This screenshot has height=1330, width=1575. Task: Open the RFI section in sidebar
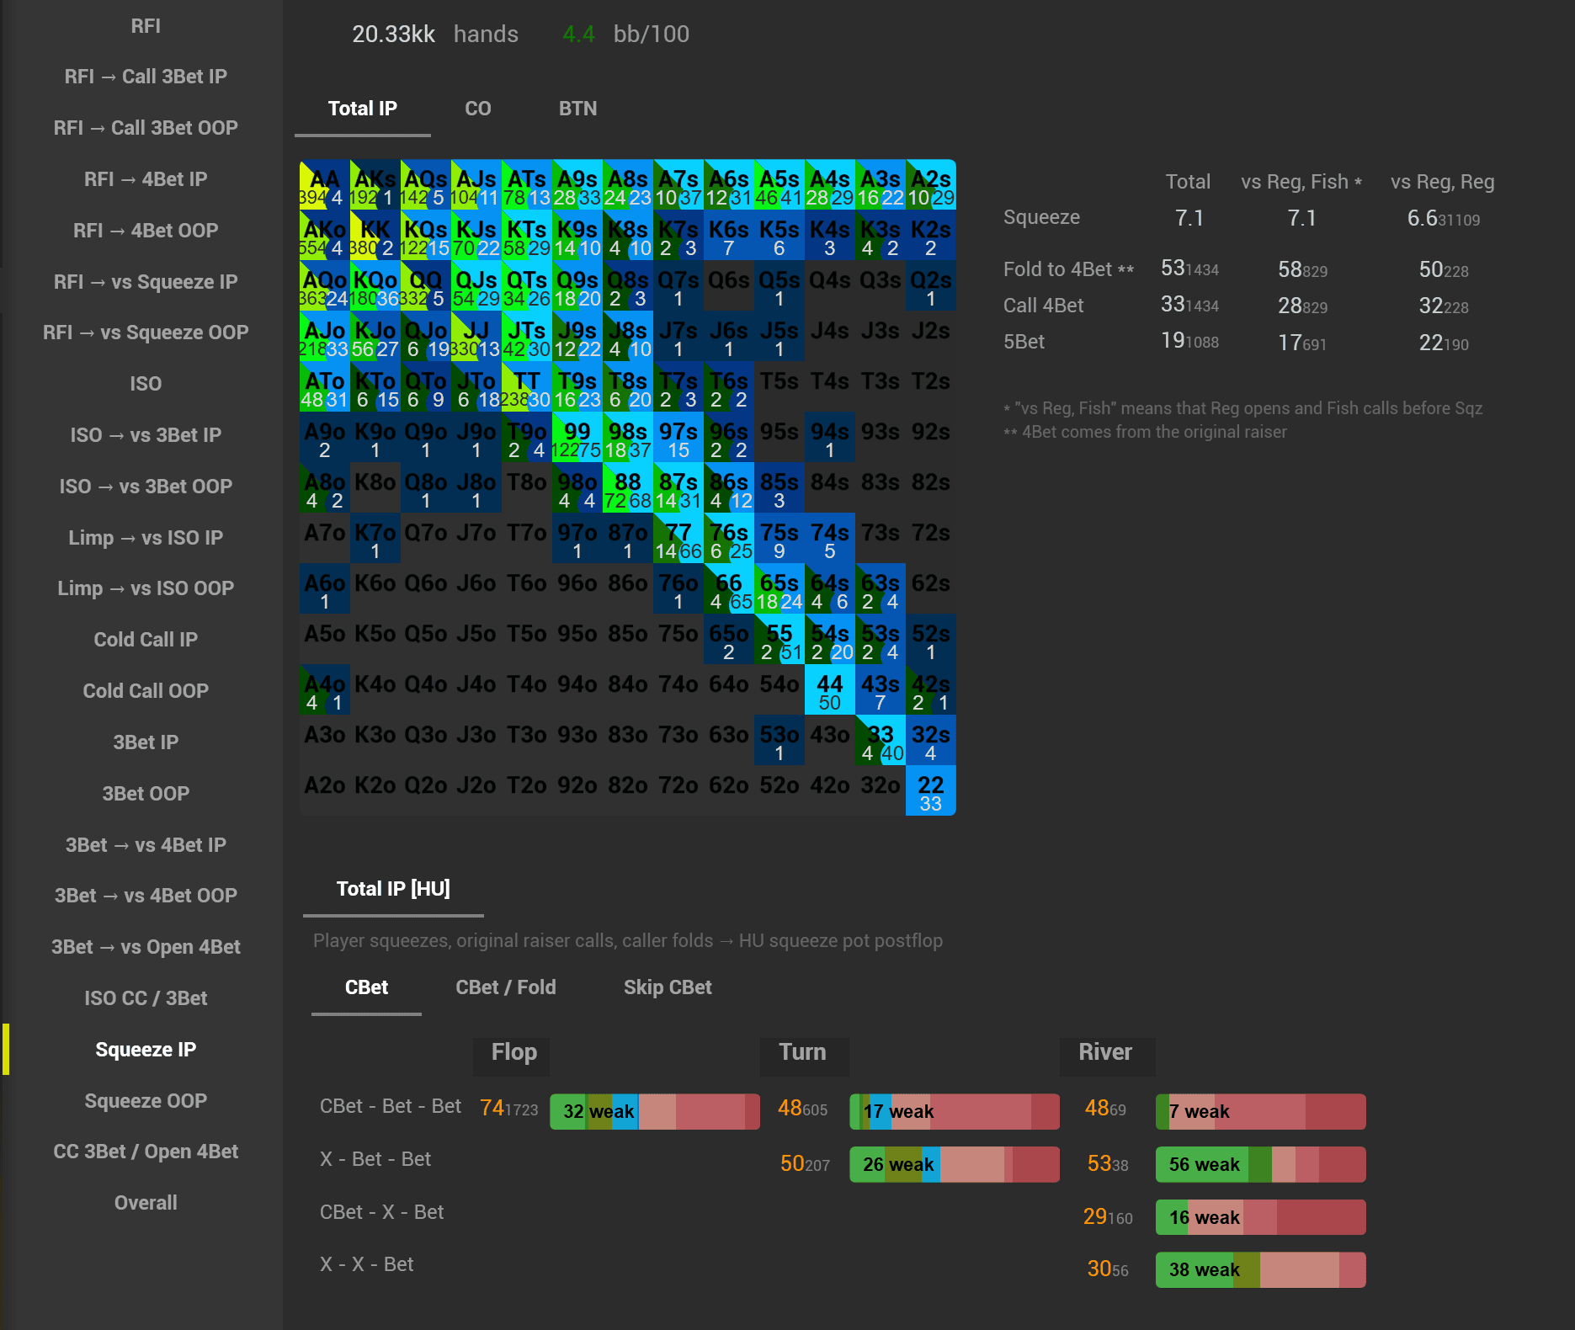pos(145,26)
